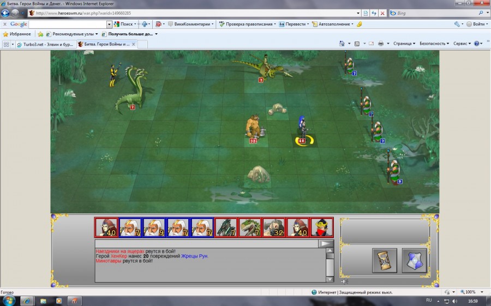491x306 pixels.
Task: Click the Минотавры link in log
Action: pyautogui.click(x=109, y=261)
